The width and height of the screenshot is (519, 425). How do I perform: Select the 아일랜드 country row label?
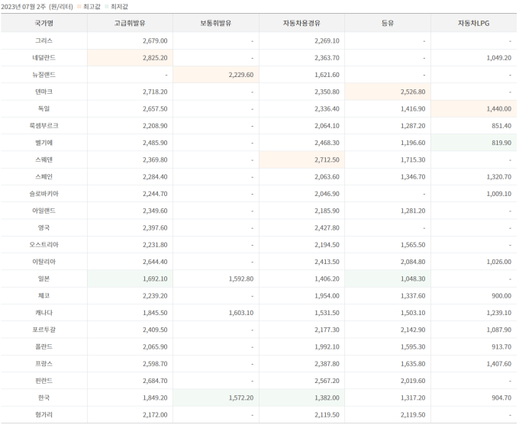[x=44, y=211]
